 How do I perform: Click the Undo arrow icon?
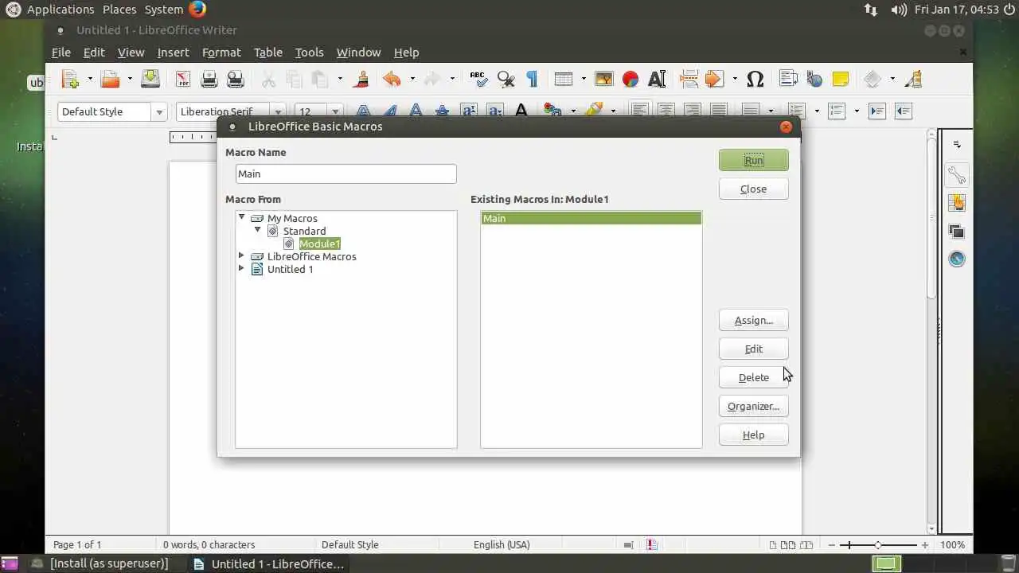392,79
